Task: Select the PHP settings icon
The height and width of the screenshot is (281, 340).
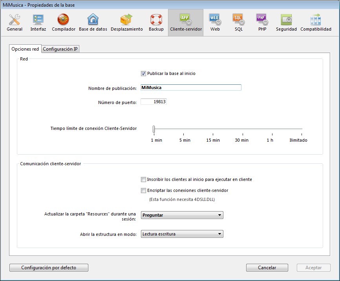Action: pos(262,22)
